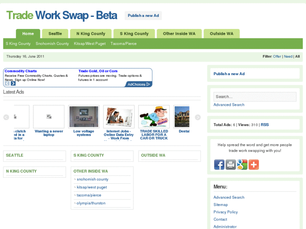The image size is (306, 229).
Task: Open Commodity Charts ad link
Action: [x=21, y=71]
